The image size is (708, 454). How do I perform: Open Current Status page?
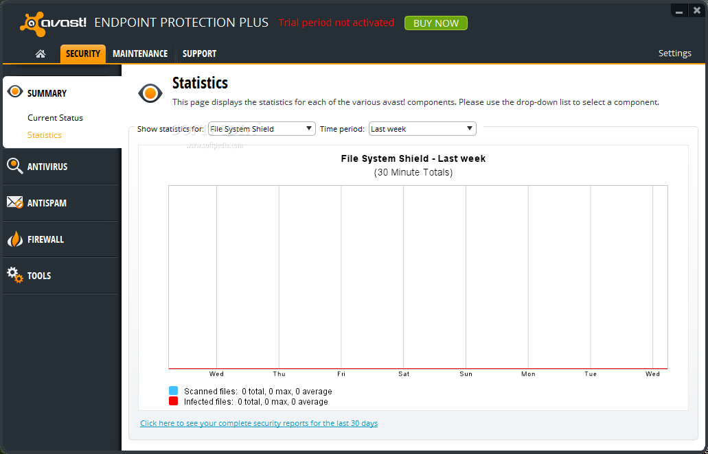pos(55,118)
